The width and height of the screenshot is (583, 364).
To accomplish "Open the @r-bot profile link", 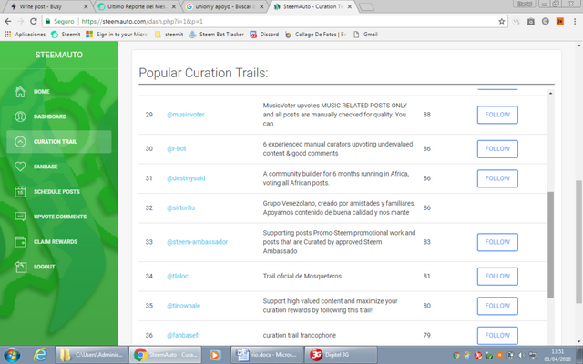I will point(176,148).
